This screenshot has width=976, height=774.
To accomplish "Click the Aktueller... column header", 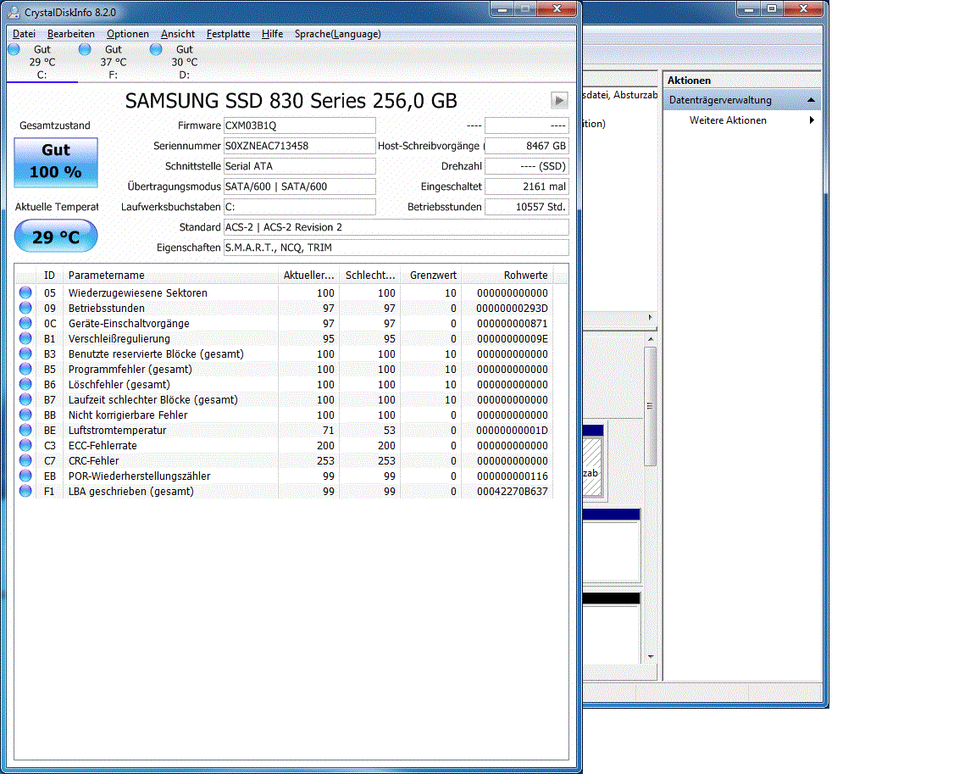I will click(308, 275).
